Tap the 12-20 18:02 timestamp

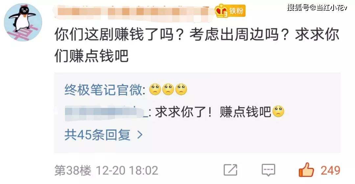click(x=127, y=171)
